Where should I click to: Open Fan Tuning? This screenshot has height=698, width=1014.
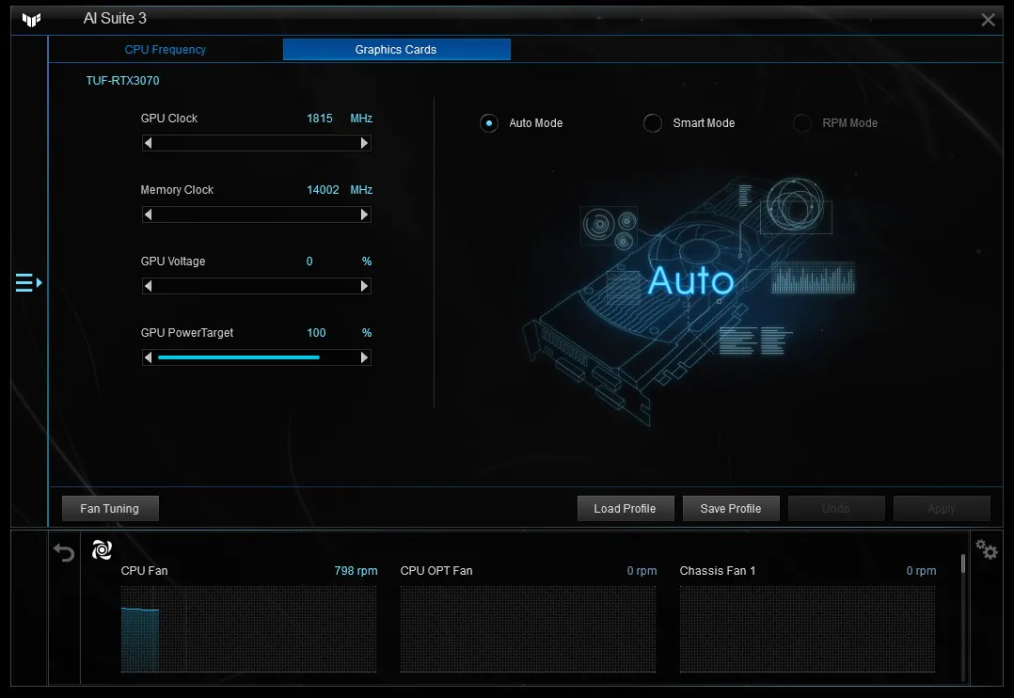click(110, 509)
